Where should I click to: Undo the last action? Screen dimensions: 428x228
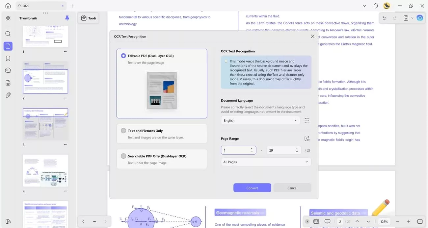click(385, 18)
